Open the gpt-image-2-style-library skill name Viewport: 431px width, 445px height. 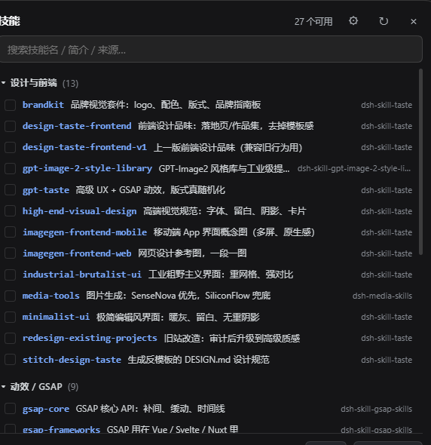[x=87, y=169]
